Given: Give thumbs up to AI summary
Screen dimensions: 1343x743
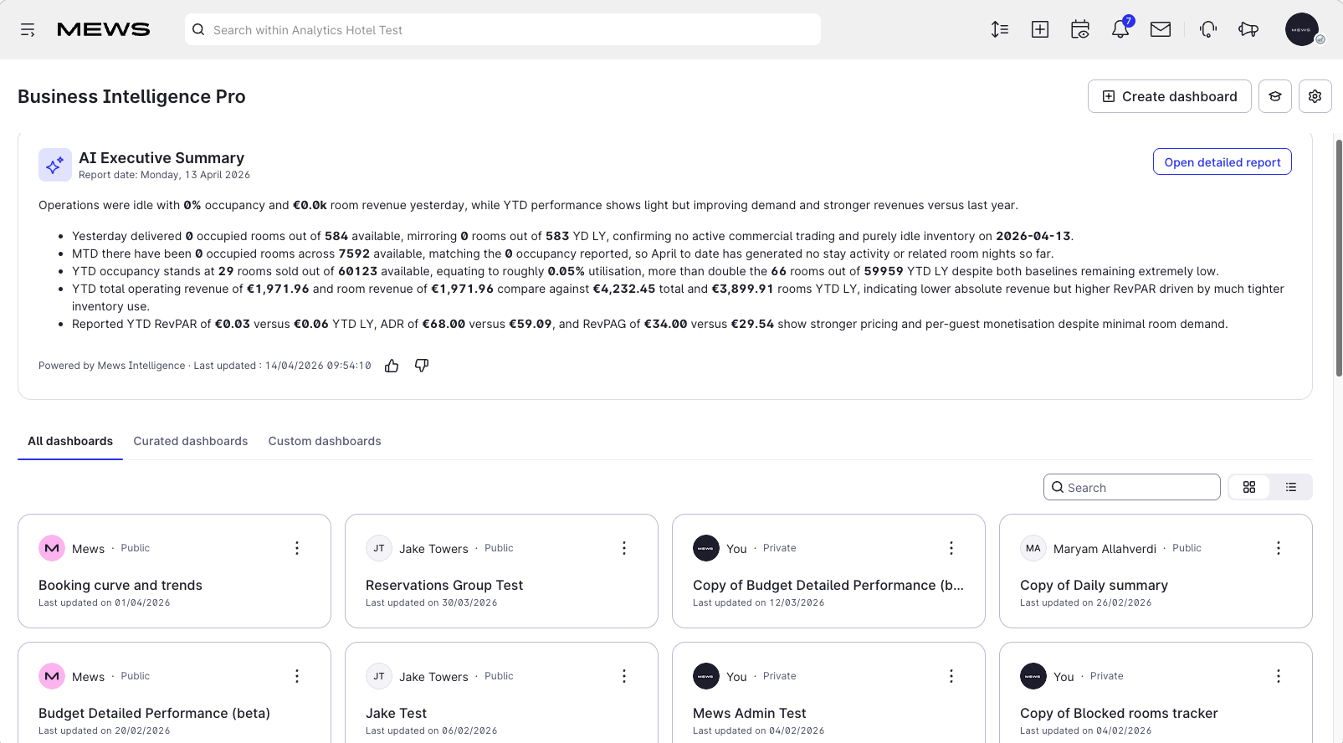Looking at the screenshot, I should [x=392, y=366].
